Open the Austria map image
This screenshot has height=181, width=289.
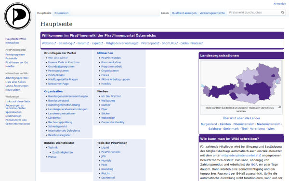point(241,83)
